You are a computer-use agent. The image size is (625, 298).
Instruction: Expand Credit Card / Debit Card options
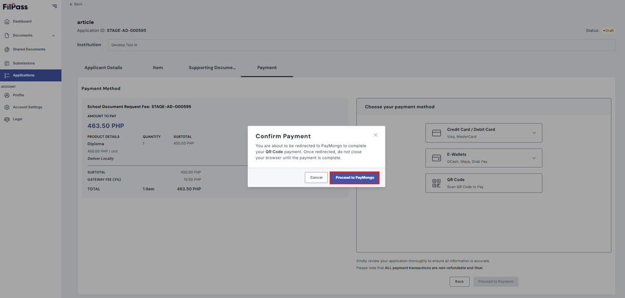tap(534, 133)
